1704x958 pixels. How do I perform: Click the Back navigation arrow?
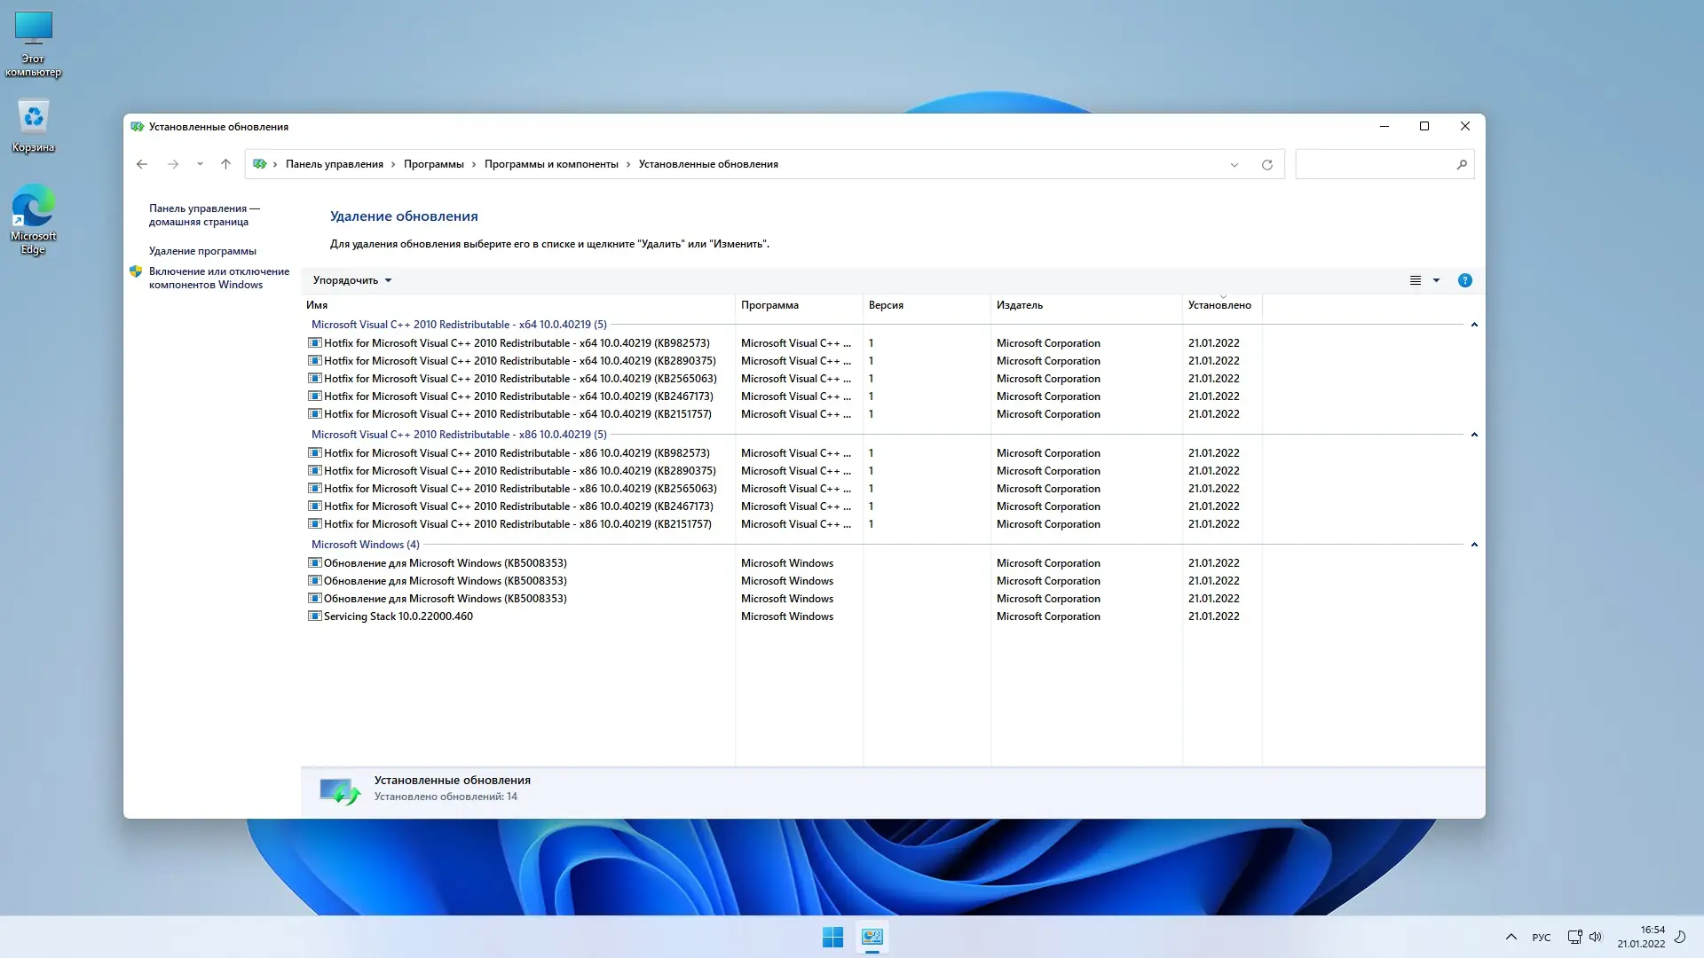(142, 164)
